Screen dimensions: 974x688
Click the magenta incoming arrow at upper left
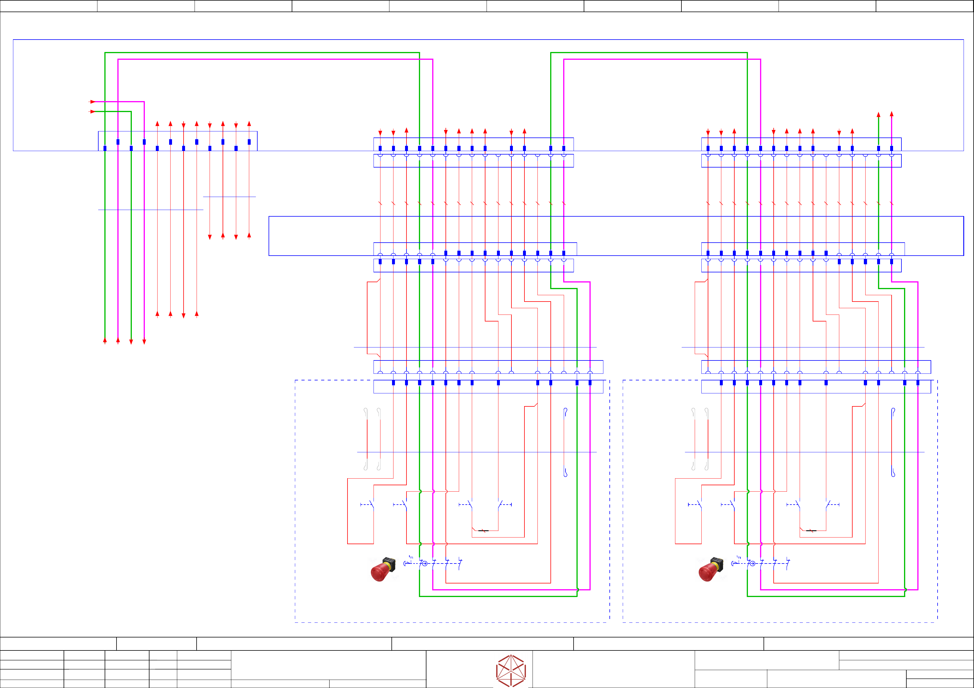click(92, 102)
